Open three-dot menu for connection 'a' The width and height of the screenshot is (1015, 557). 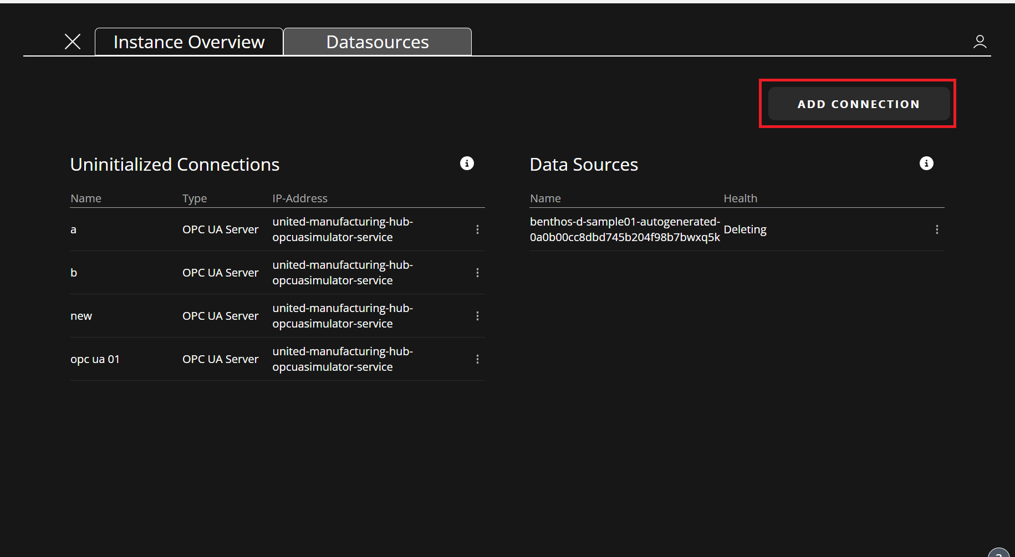point(477,229)
